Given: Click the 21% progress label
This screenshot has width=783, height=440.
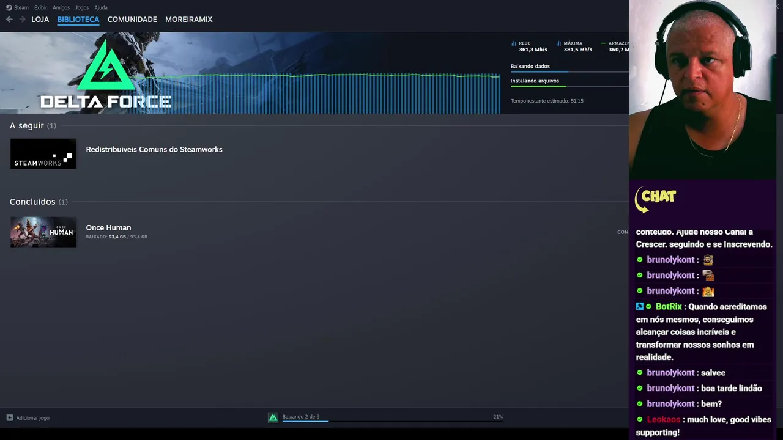Looking at the screenshot, I should pos(498,417).
